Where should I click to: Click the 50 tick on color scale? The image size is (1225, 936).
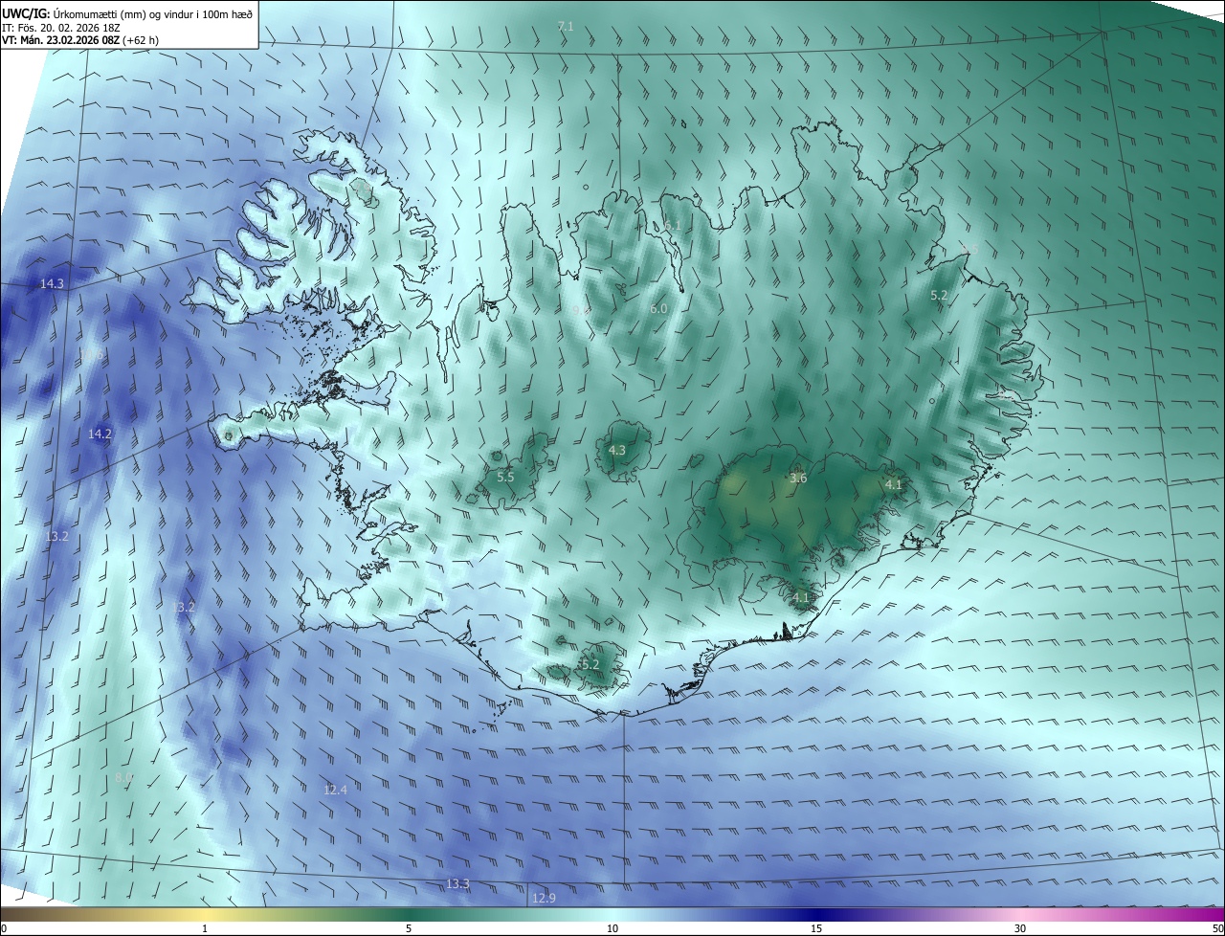coord(1217,928)
